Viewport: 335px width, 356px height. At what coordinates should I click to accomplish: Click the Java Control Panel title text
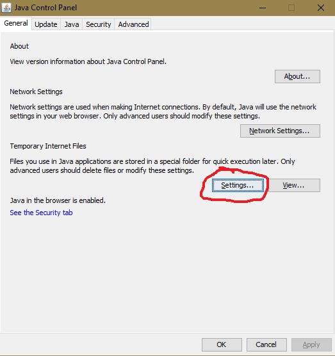(45, 8)
